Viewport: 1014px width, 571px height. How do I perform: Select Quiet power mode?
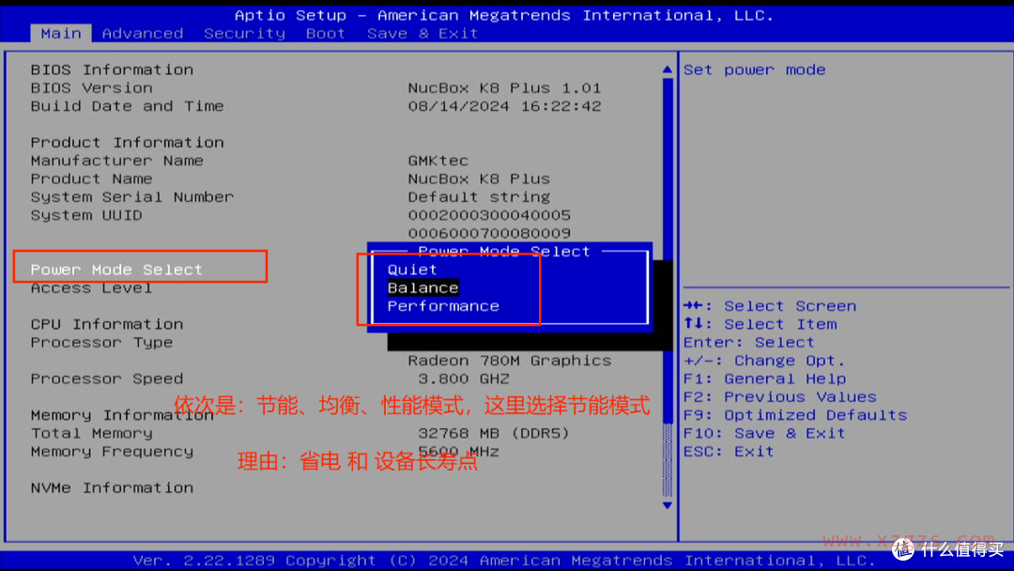point(412,269)
